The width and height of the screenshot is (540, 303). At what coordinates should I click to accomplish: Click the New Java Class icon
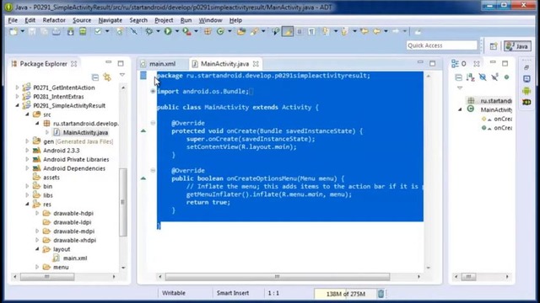[x=220, y=32]
